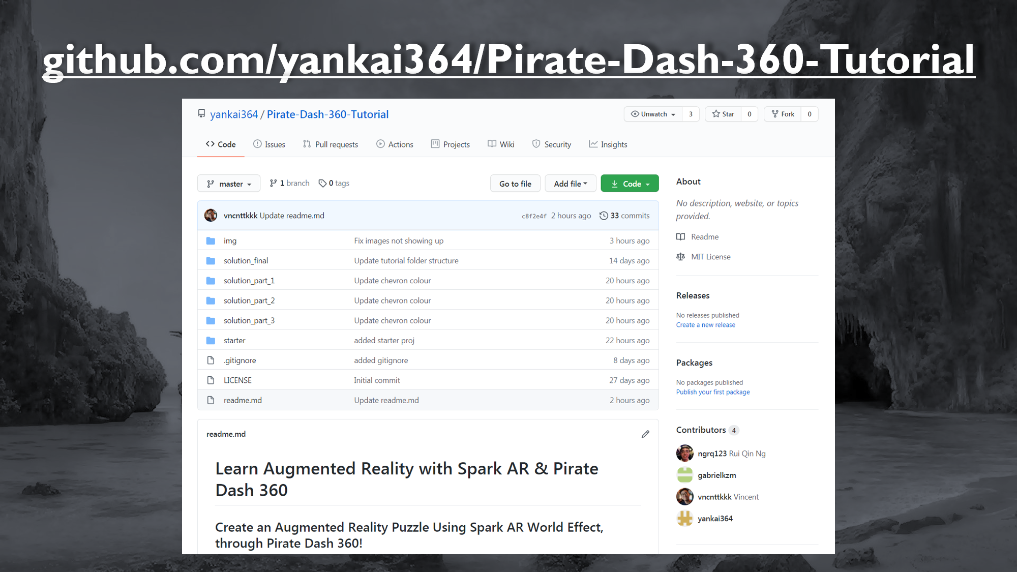
Task: Open the Unwatch notifications dropdown
Action: click(x=653, y=114)
